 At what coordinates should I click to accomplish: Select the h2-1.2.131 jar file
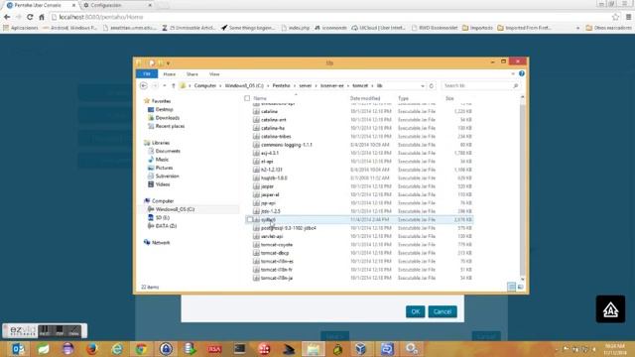point(271,170)
